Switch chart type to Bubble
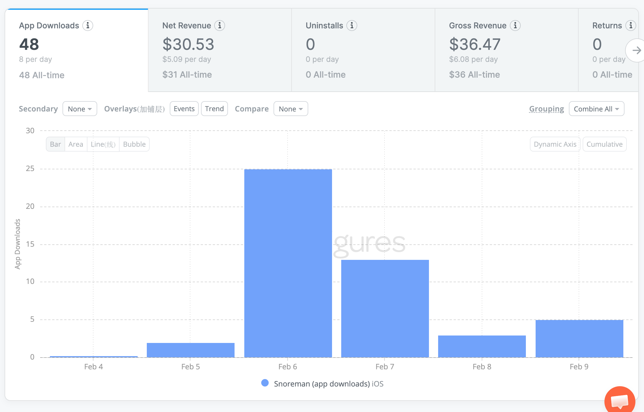 (134, 144)
